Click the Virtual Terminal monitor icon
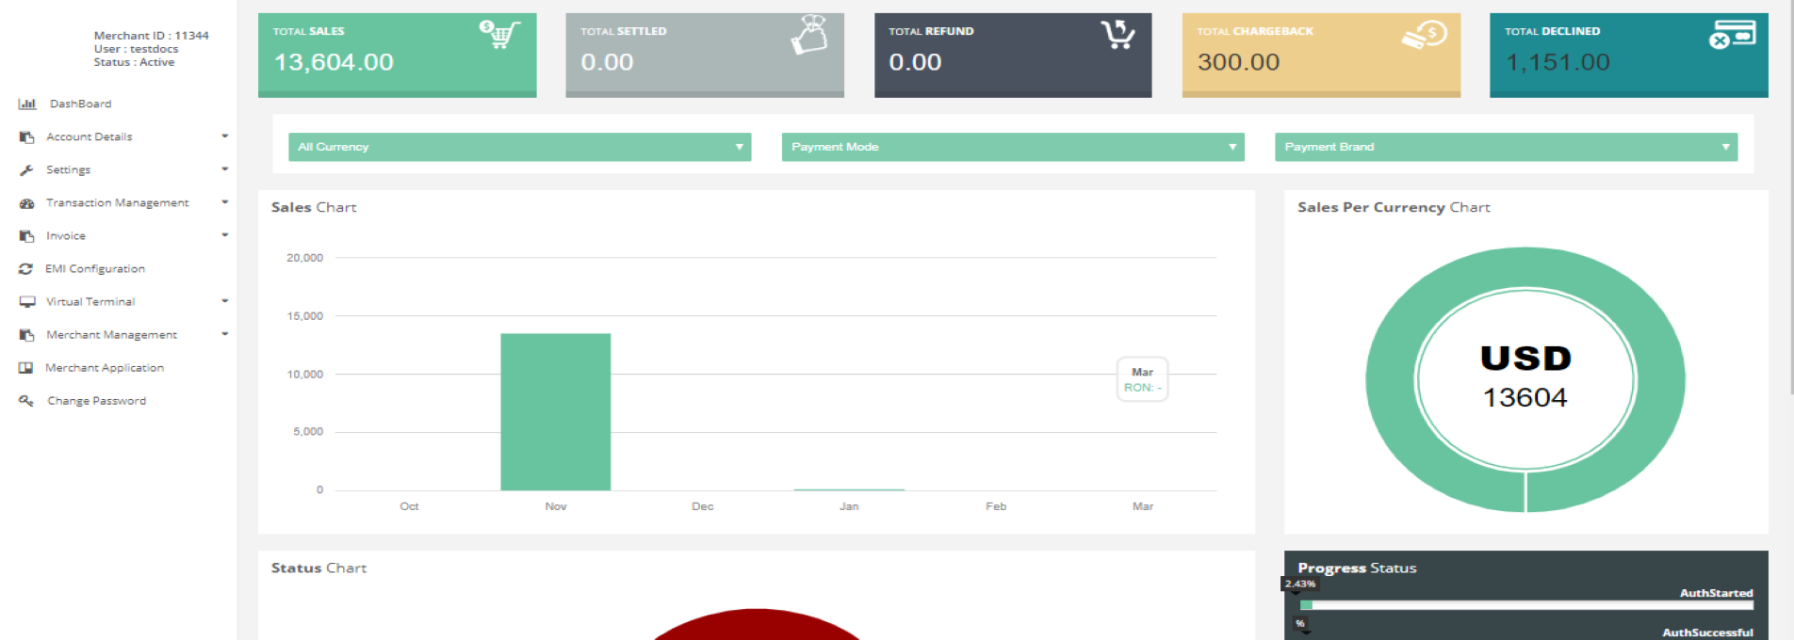 (x=26, y=302)
